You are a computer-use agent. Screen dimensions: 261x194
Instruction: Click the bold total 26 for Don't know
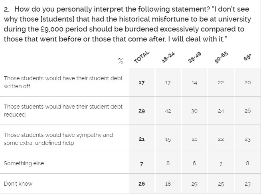[x=142, y=184]
